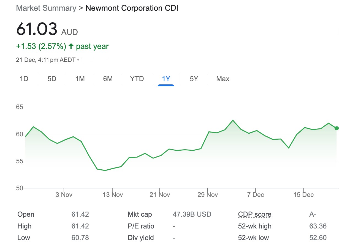The height and width of the screenshot is (248, 353).
Task: Switch to the 6M time range
Action: point(108,79)
